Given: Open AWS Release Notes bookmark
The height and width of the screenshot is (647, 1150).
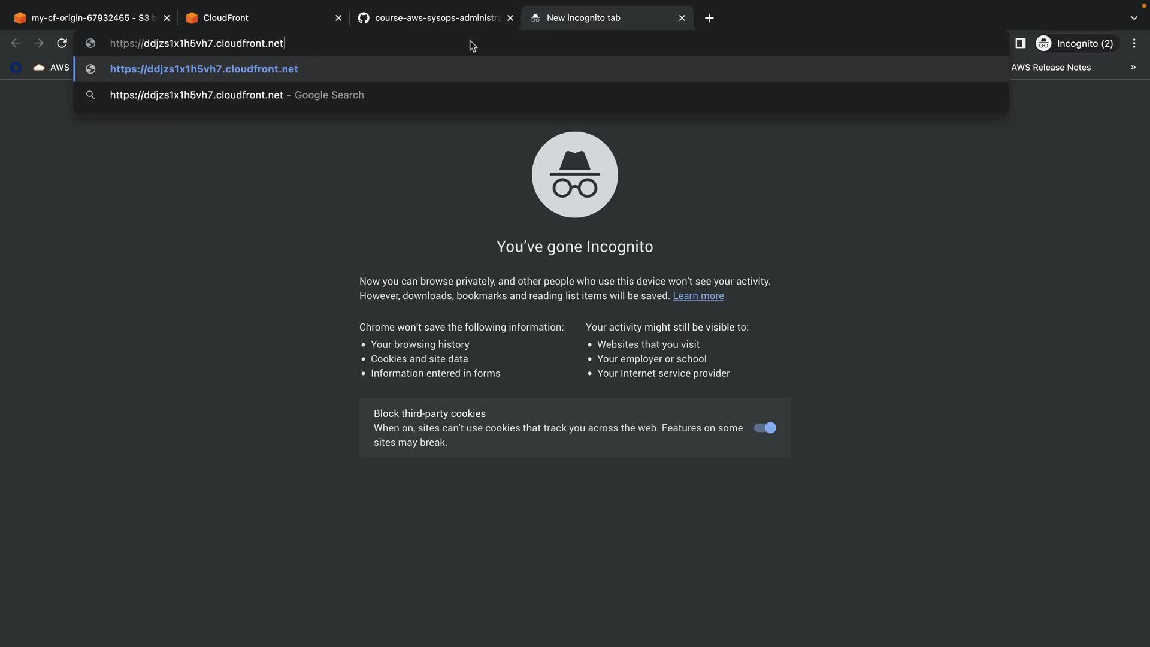Looking at the screenshot, I should 1051,68.
